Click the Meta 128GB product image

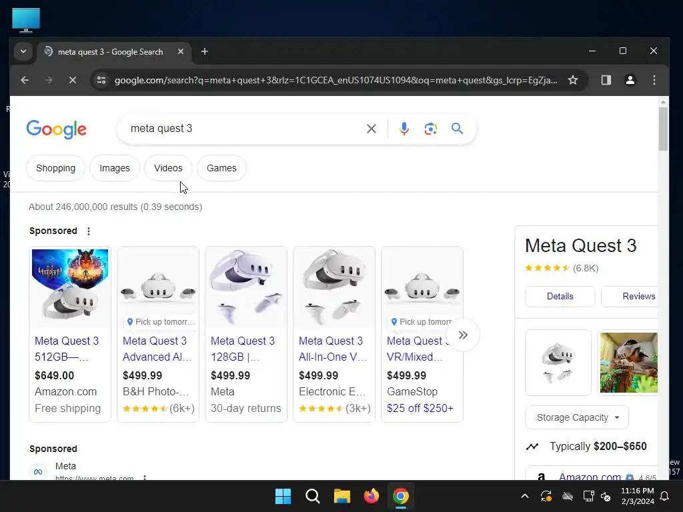(x=246, y=287)
